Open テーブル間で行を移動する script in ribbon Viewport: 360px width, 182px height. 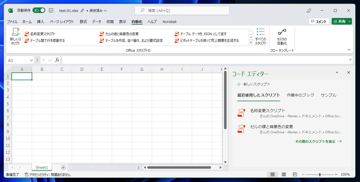pos(45,41)
